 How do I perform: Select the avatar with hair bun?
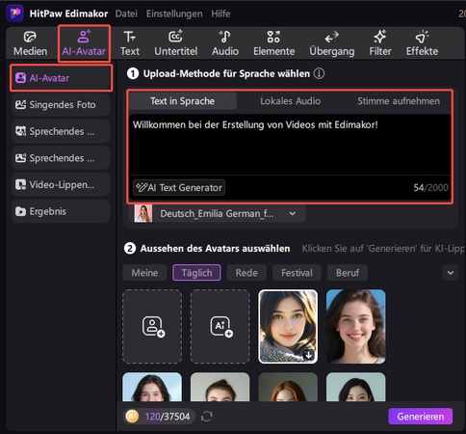(x=220, y=387)
